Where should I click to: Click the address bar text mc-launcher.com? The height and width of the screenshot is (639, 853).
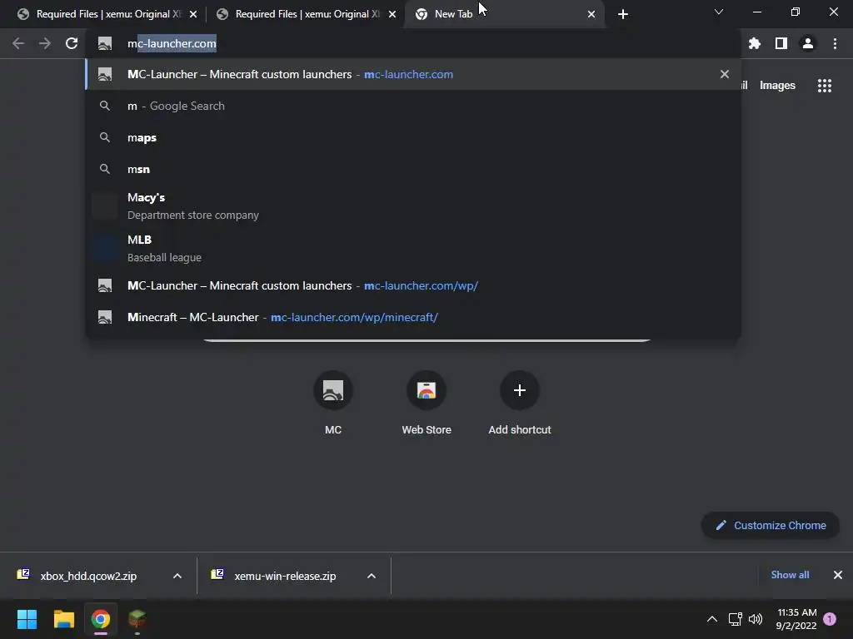(172, 43)
